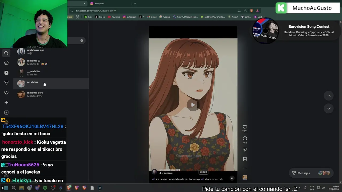Open the BotRix bookmark

(246, 17)
